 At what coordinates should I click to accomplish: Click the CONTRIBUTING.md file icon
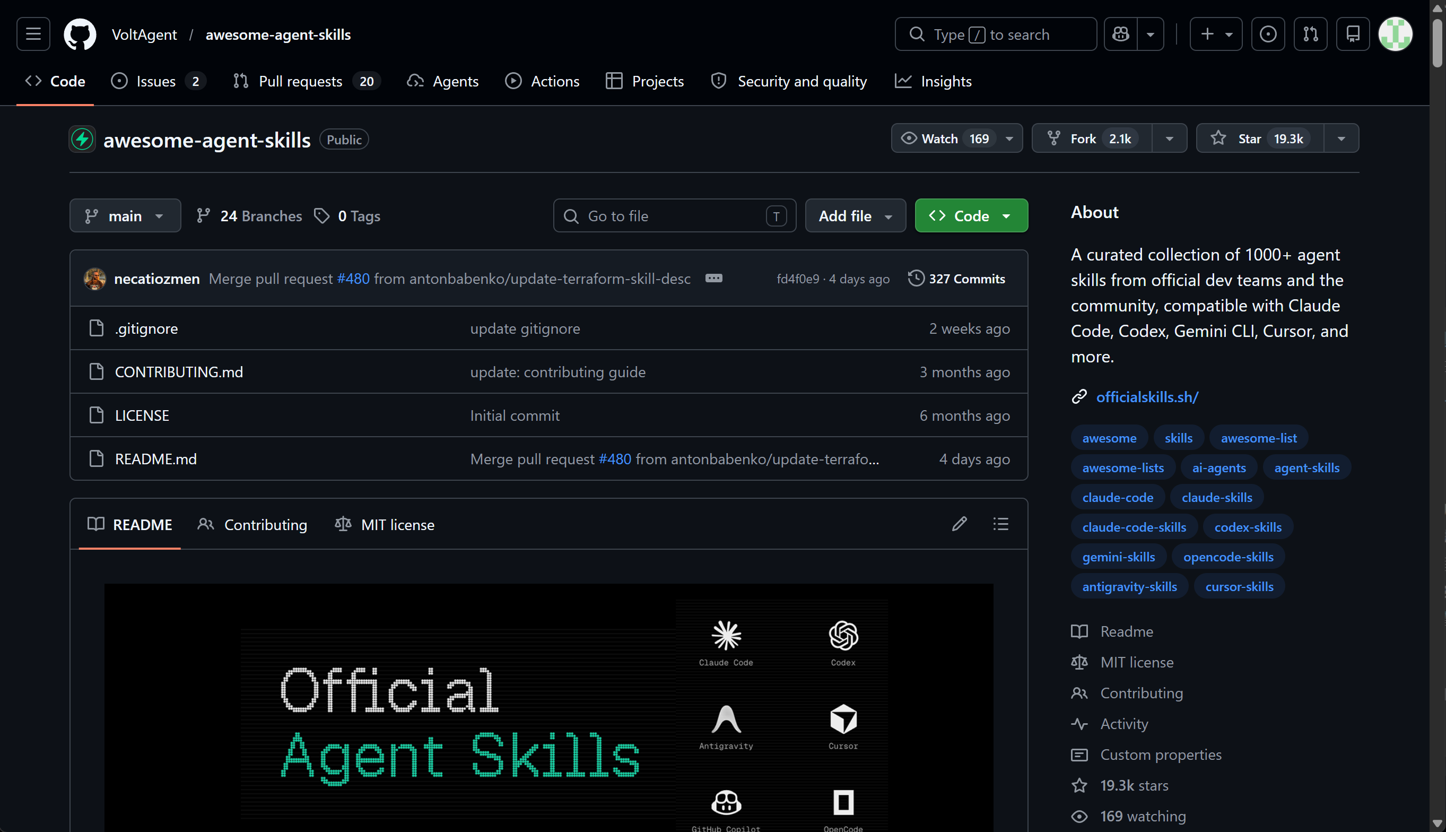click(97, 371)
